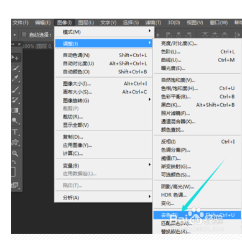Open 照片滤镜(F)... adjustment
242x240 pixels.
pyautogui.click(x=197, y=113)
